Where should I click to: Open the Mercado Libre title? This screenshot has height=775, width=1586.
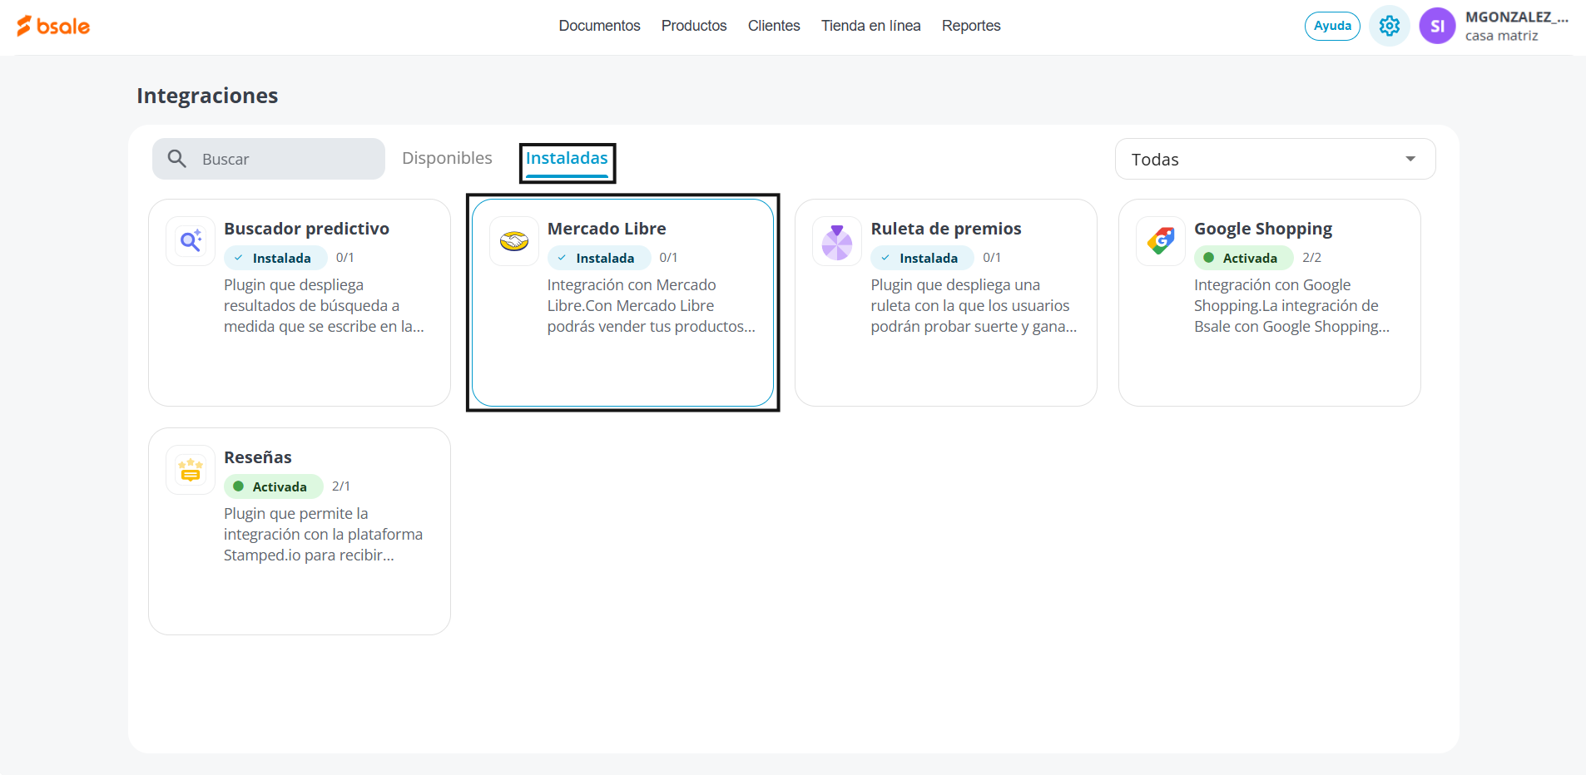pyautogui.click(x=607, y=229)
